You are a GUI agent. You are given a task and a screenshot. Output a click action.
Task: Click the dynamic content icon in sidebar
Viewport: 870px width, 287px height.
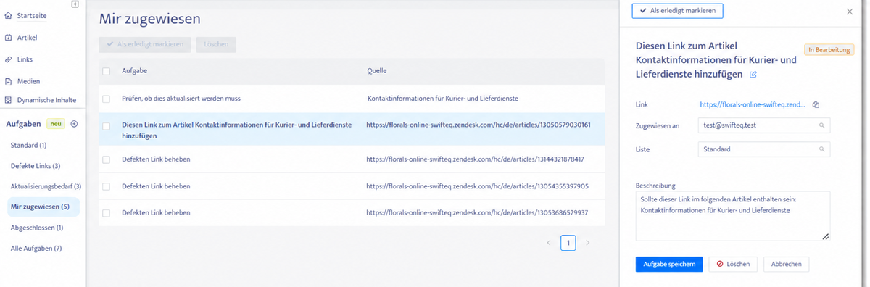tap(9, 100)
